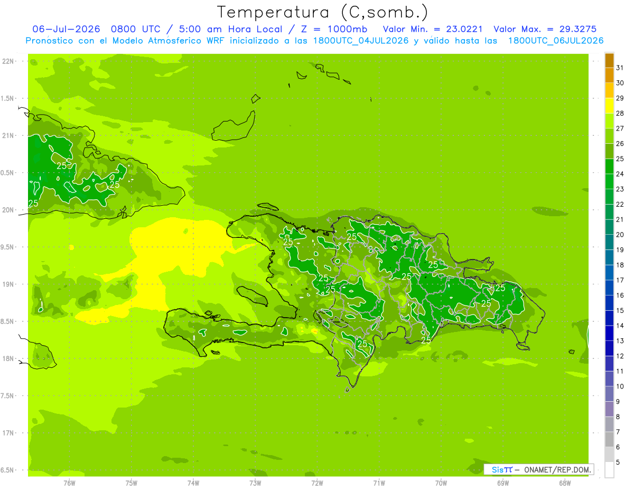Click the legend value 16
Image resolution: width=634 pixels, height=490 pixels.
(620, 295)
